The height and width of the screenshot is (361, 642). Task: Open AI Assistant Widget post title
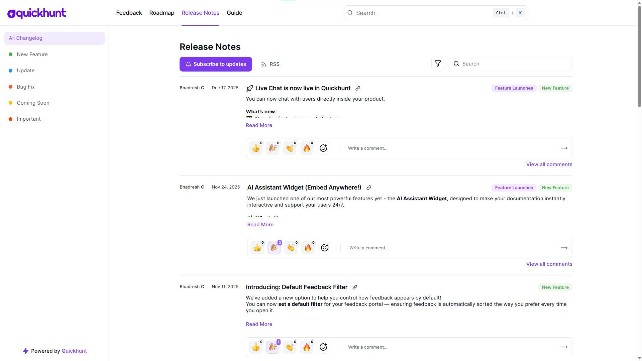[x=304, y=188]
